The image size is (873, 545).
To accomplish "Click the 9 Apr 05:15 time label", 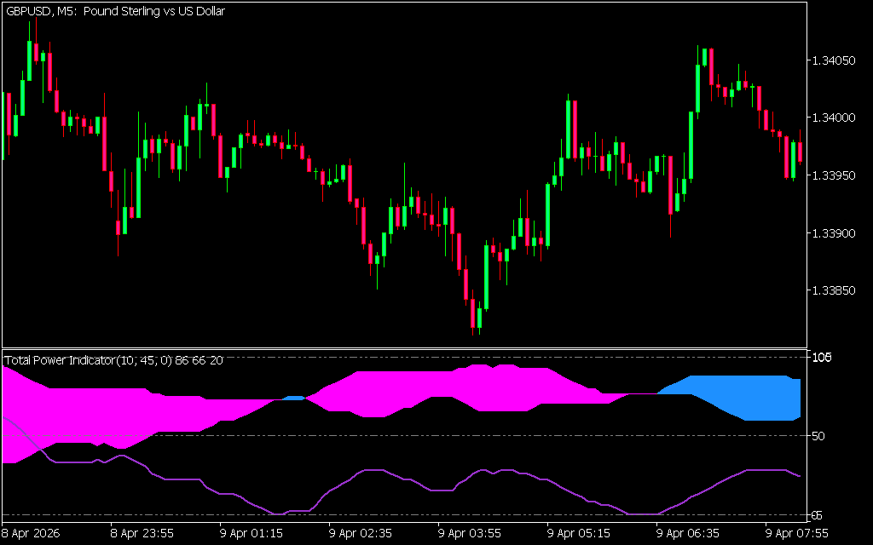I will pos(579,534).
